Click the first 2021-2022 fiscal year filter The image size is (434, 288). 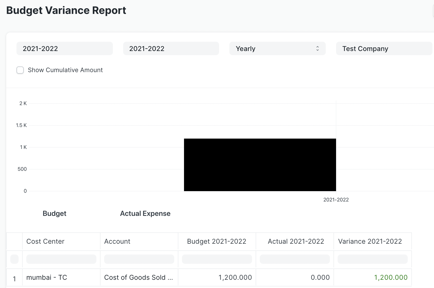click(64, 48)
